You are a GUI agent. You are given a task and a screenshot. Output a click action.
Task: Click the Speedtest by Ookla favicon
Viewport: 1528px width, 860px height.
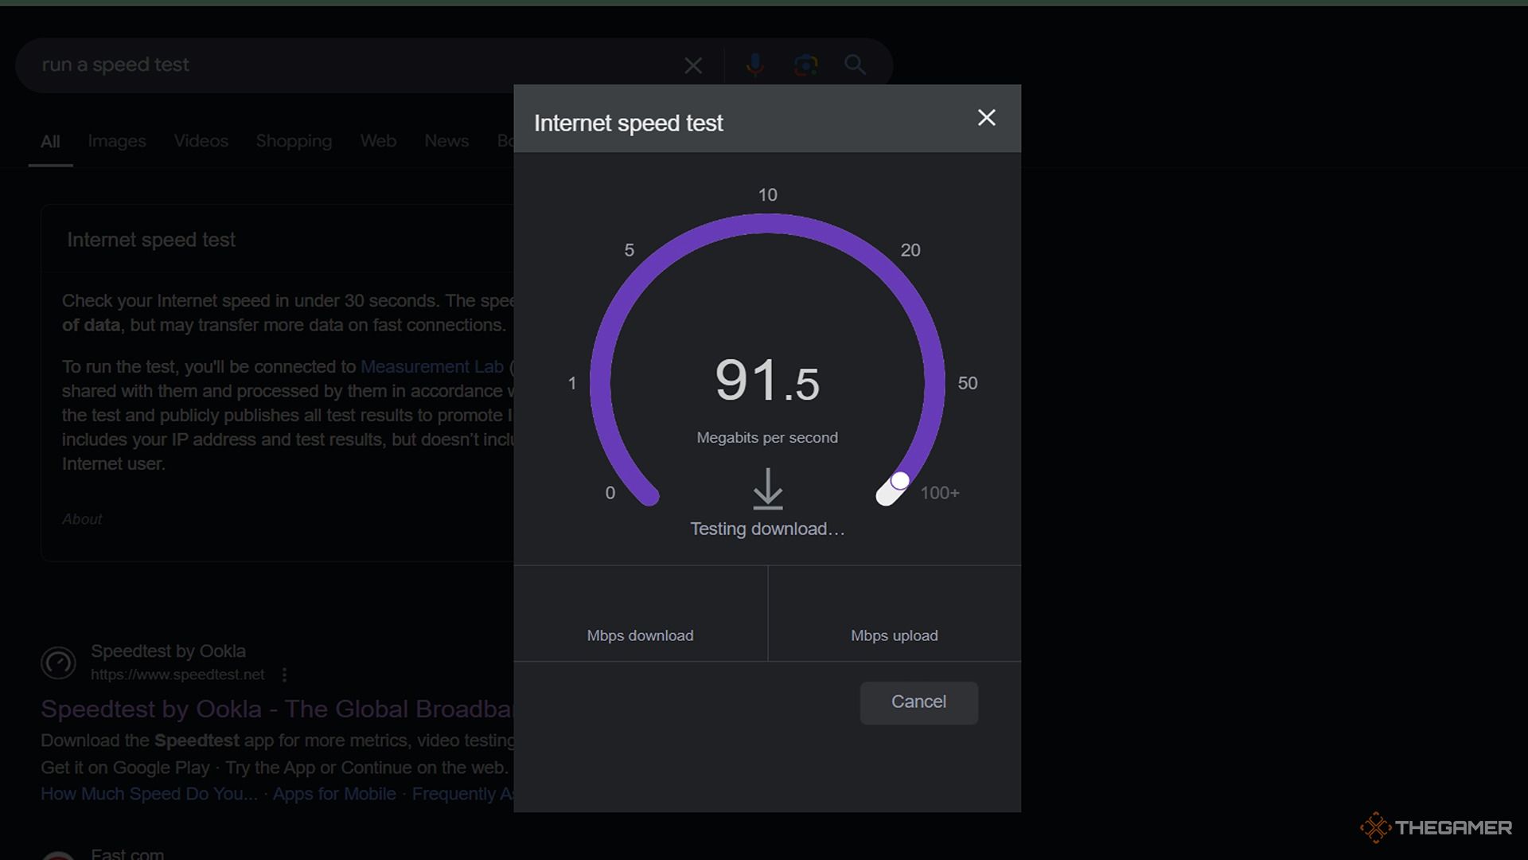[58, 663]
